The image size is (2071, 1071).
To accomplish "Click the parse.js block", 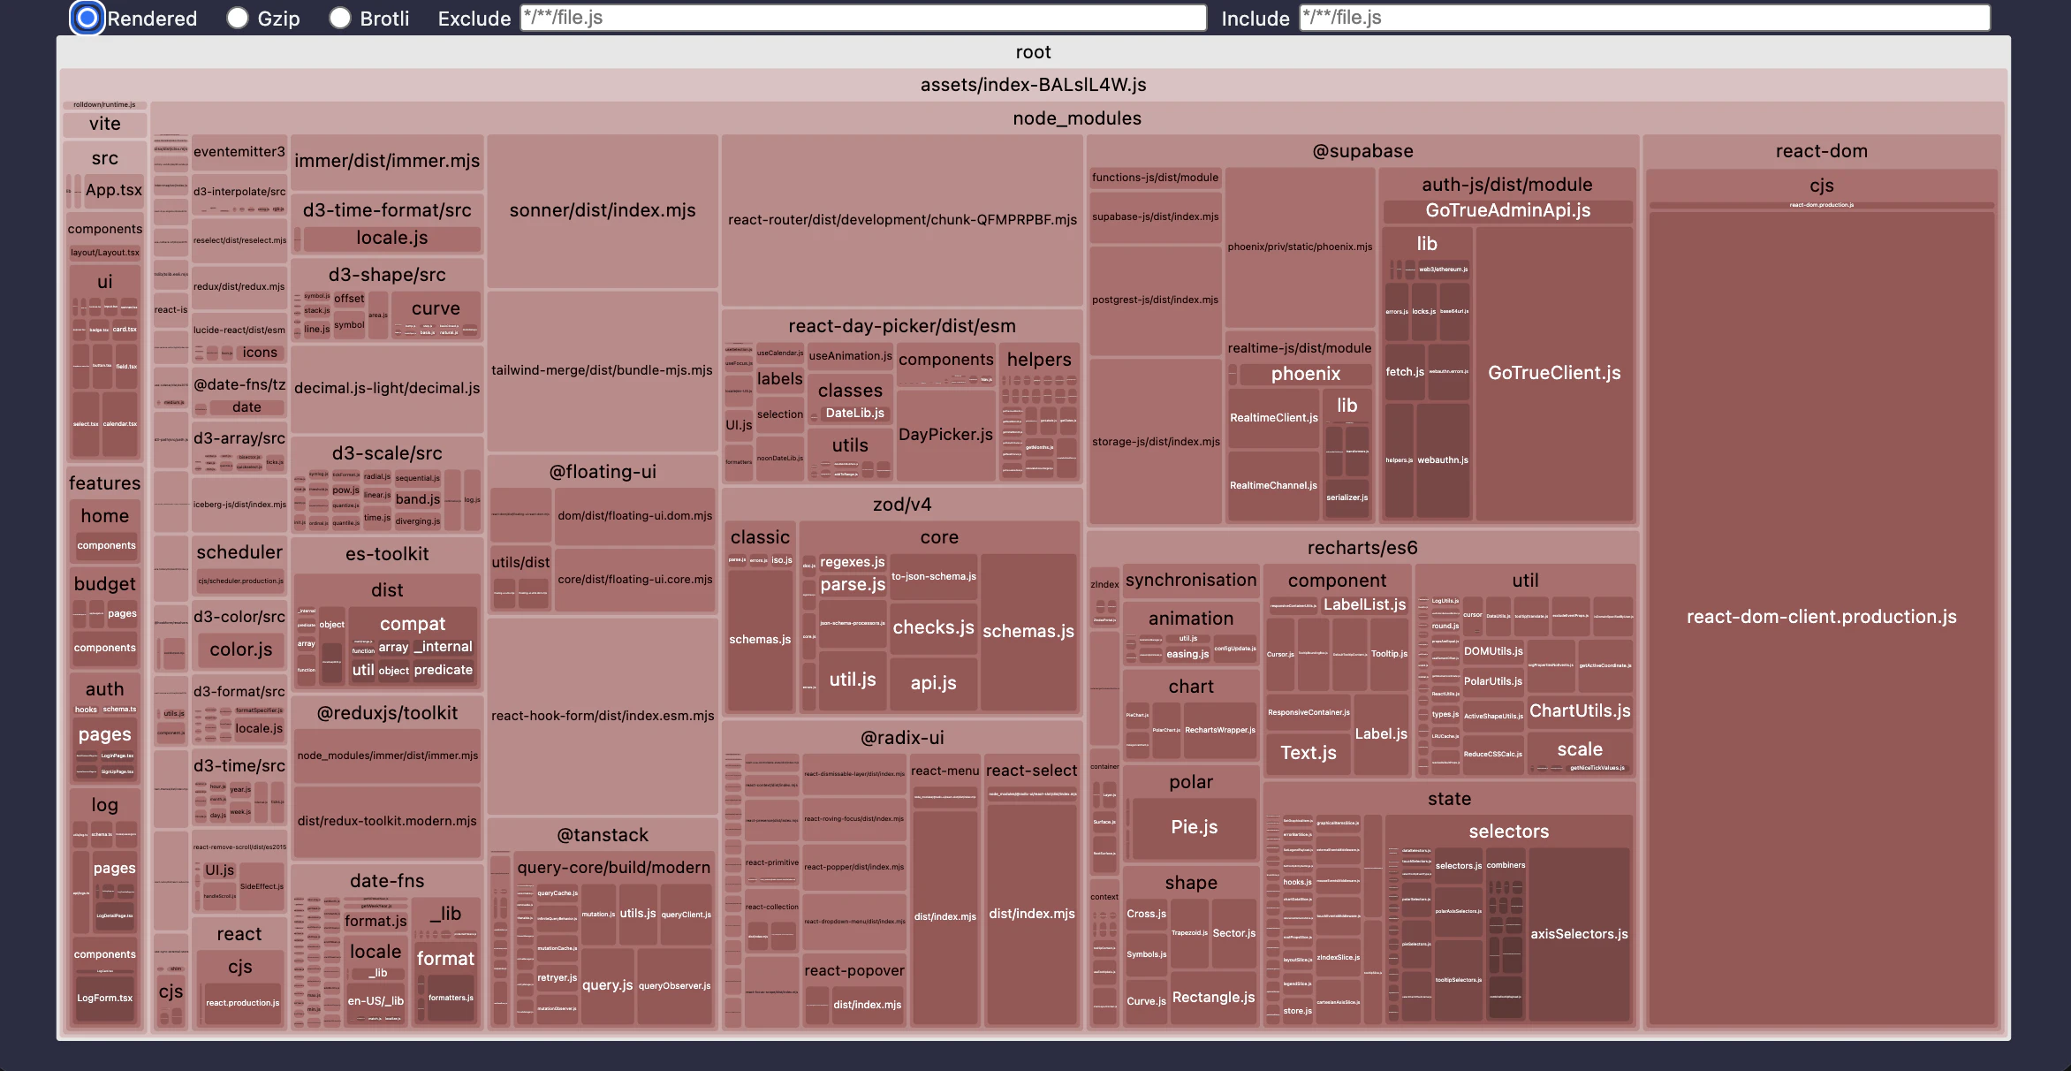I will coord(853,585).
